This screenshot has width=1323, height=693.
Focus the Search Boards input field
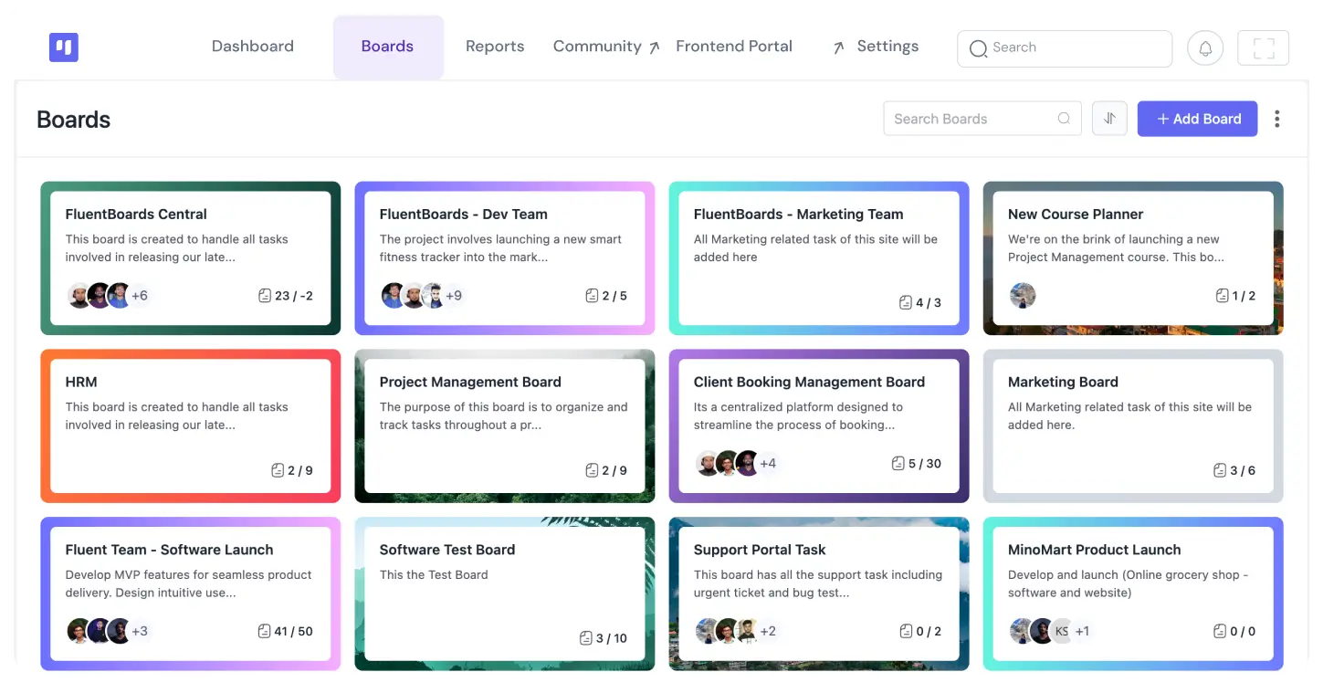pos(968,119)
